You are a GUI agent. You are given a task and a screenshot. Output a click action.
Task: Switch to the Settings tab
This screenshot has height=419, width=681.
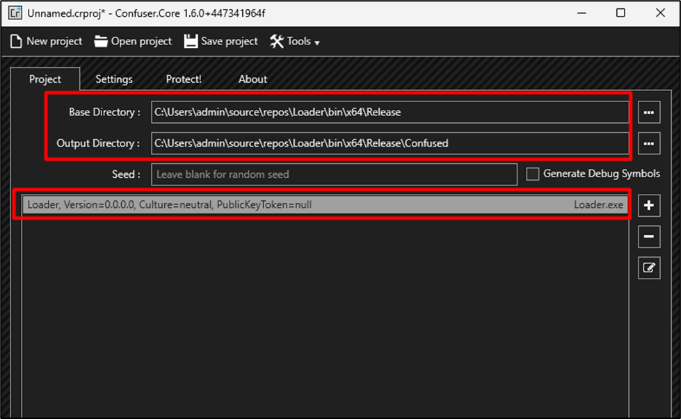(114, 79)
